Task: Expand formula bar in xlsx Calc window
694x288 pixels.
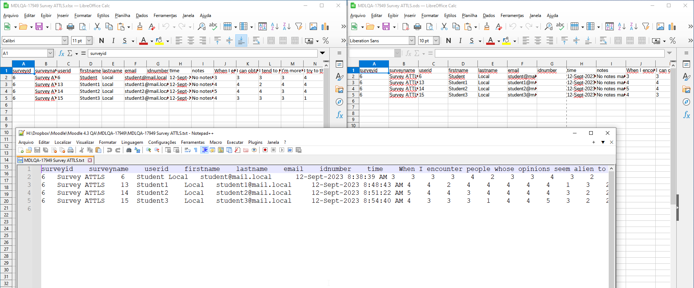Action: pos(322,53)
